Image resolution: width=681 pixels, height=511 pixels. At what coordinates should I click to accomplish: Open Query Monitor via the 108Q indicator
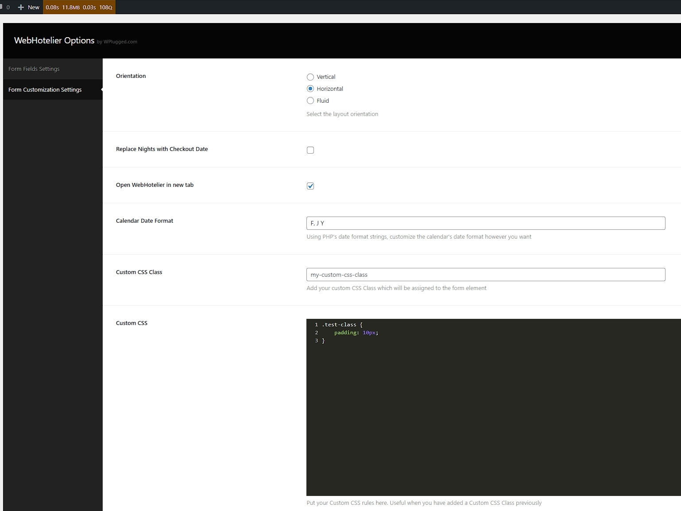tap(105, 7)
